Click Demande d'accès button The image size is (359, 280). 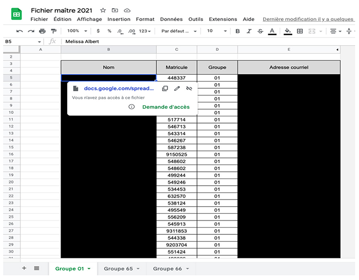pyautogui.click(x=166, y=107)
